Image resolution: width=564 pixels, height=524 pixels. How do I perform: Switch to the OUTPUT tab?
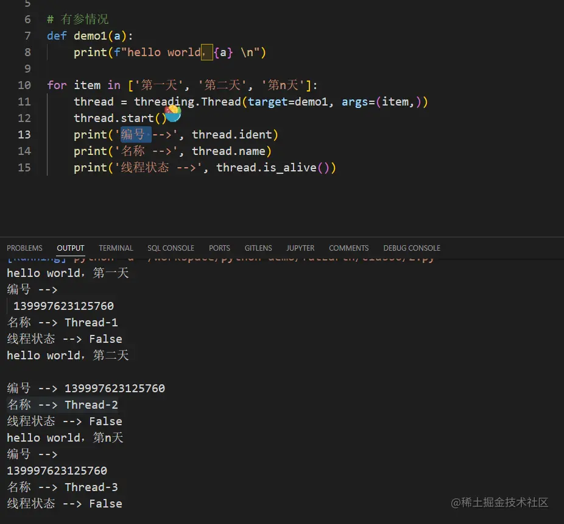[x=71, y=248]
